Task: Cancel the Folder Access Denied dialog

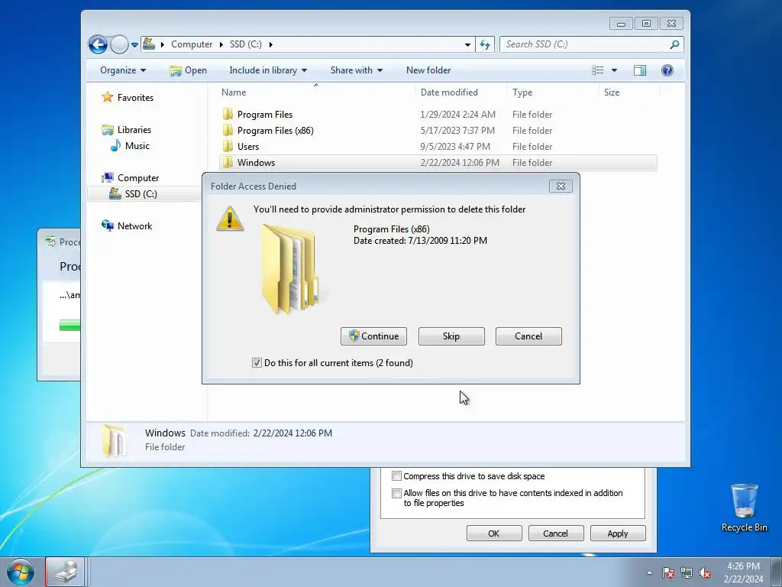Action: point(528,336)
